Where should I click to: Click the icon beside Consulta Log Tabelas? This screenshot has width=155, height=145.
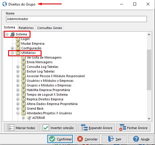click(24, 67)
